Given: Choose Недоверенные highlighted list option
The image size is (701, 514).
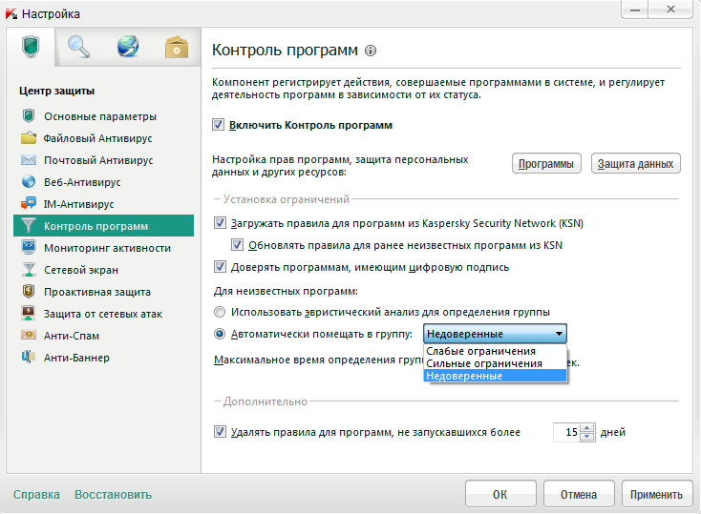Looking at the screenshot, I should tap(495, 376).
